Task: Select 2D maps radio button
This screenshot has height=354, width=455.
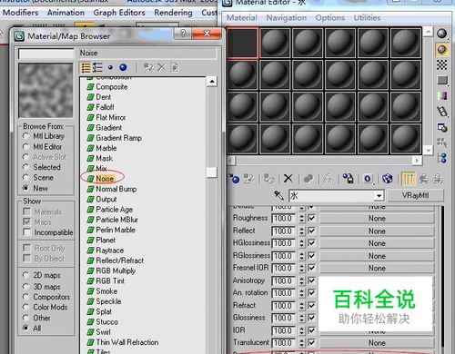Action: (x=25, y=275)
